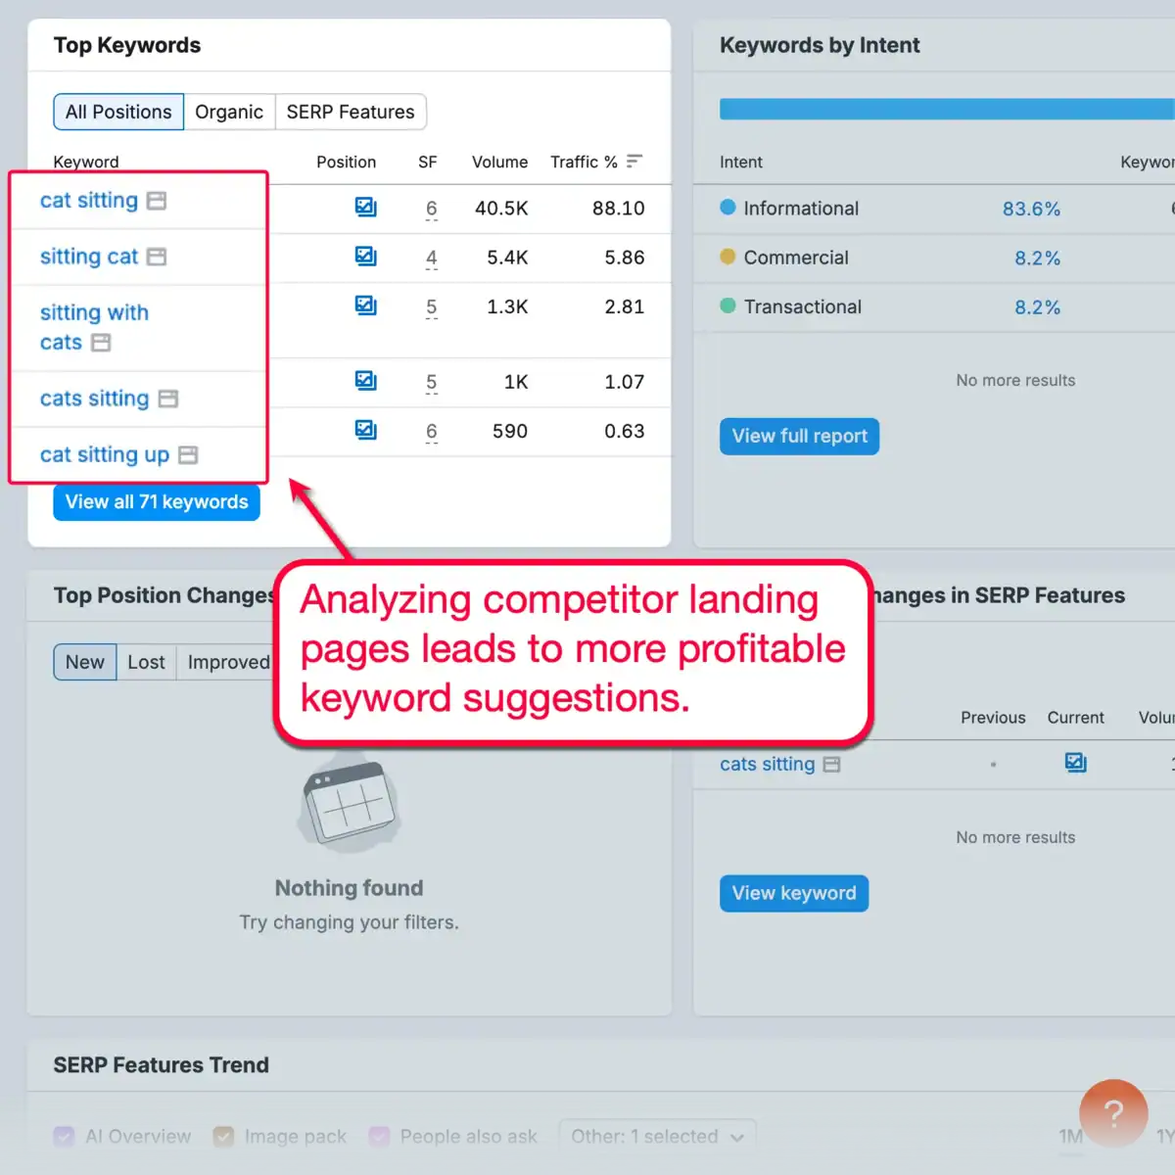Image resolution: width=1175 pixels, height=1175 pixels.
Task: Switch to the Organic tab
Action: (230, 112)
